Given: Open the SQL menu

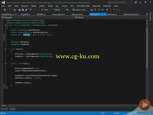Looking at the screenshot, I should pyautogui.click(x=57, y=6).
